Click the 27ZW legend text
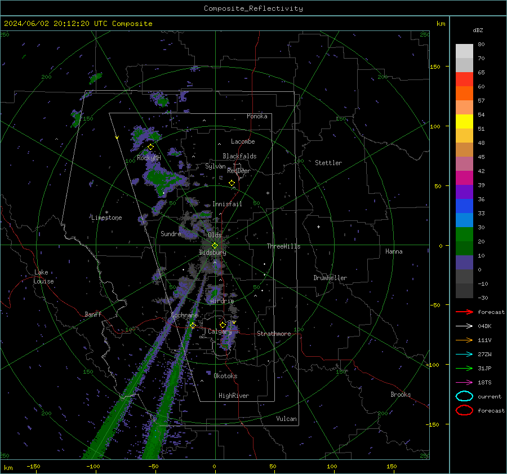507x474 pixels. tap(484, 355)
